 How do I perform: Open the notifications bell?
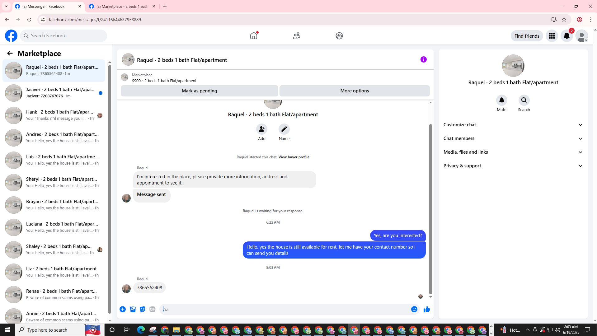pyautogui.click(x=567, y=36)
